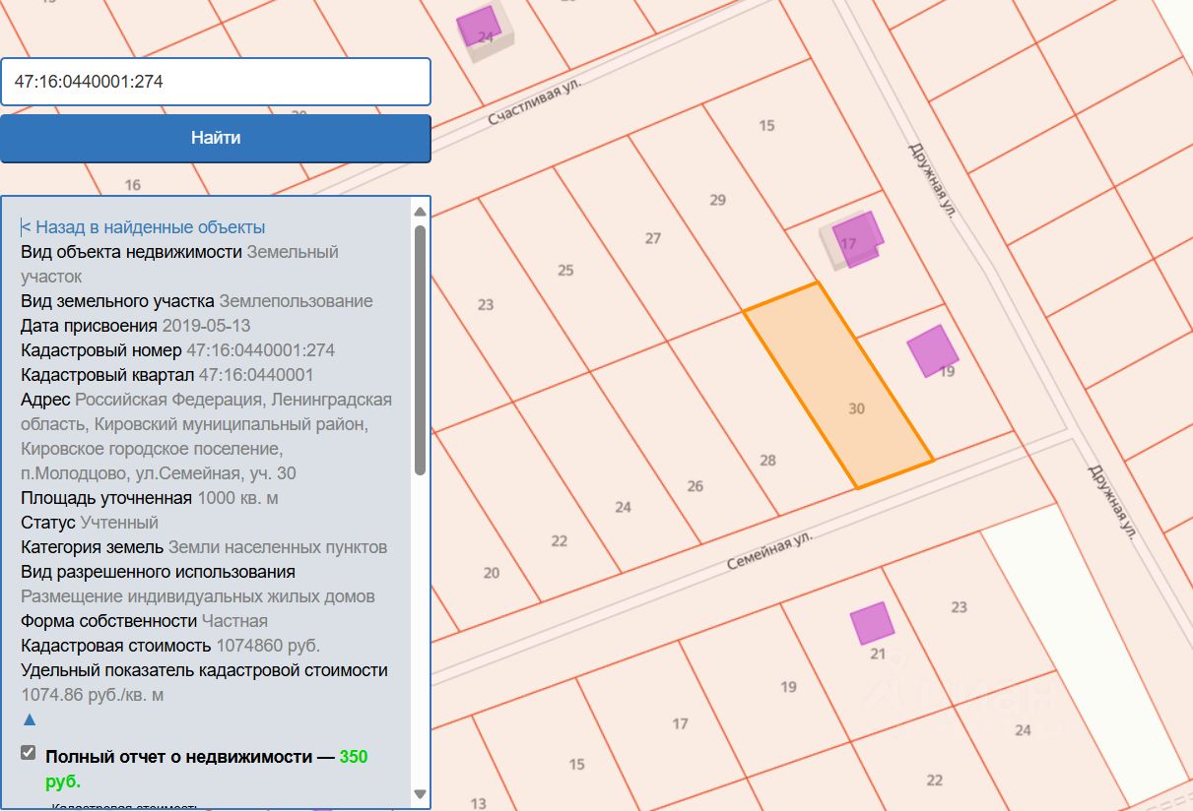1193x811 pixels.
Task: Click the purple building marker near plot 19
Action: [932, 350]
